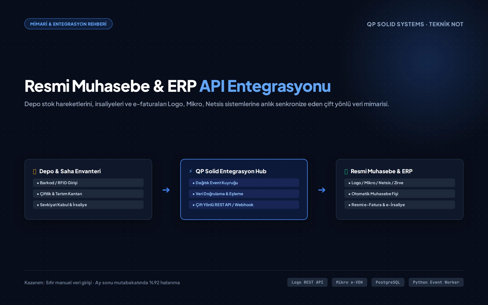Image resolution: width=488 pixels, height=305 pixels.
Task: Click the Mikro e-VDK tag
Action: [x=349, y=282]
